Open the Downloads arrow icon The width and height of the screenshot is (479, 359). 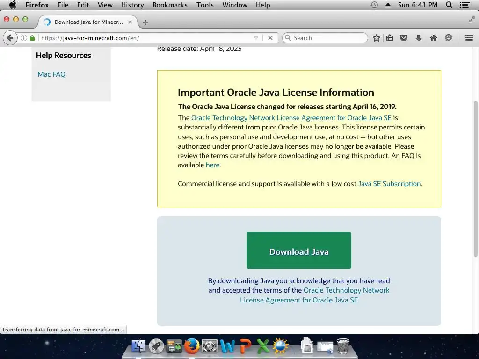pos(419,38)
